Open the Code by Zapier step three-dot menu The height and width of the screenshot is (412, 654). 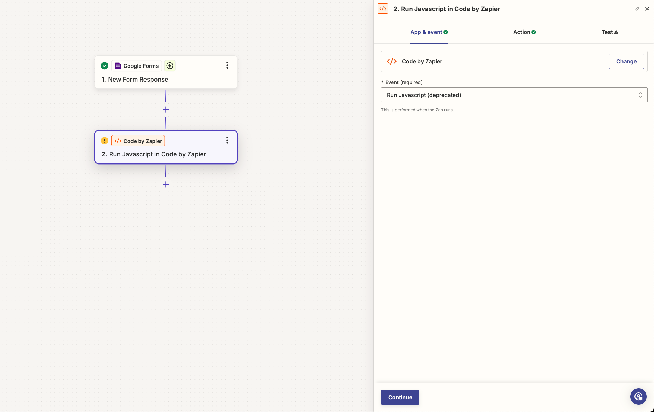(227, 140)
